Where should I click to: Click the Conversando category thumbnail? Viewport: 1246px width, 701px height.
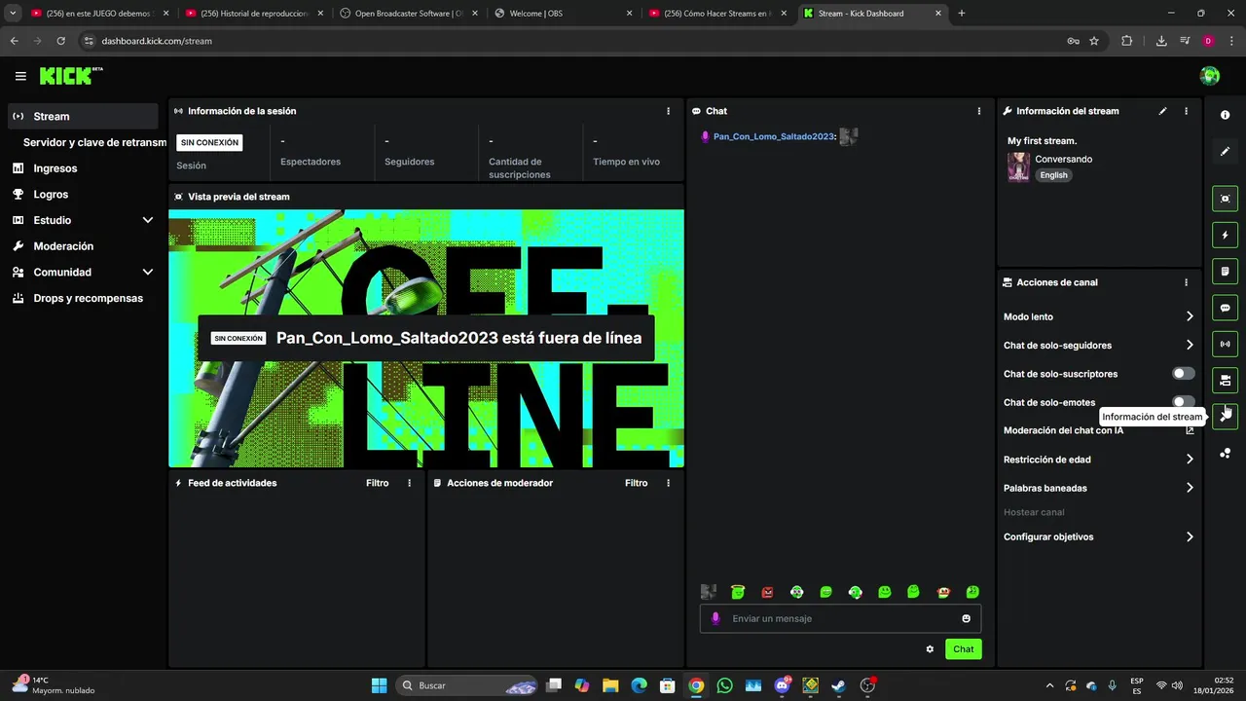click(x=1018, y=166)
